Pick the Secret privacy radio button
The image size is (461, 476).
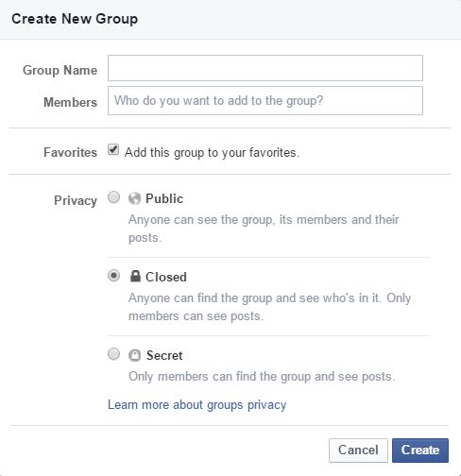point(113,354)
